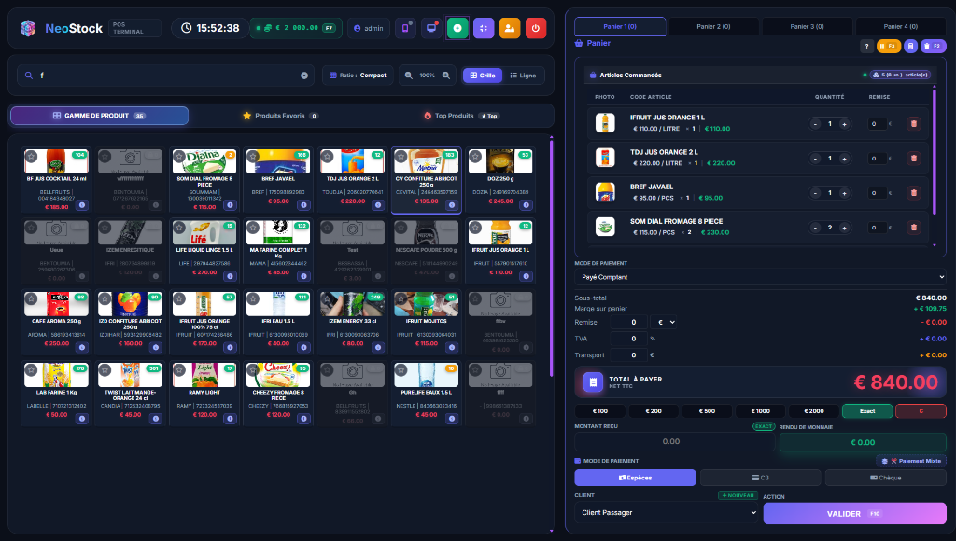Select Chèque payment method
Image resolution: width=956 pixels, height=541 pixels.
click(x=885, y=478)
